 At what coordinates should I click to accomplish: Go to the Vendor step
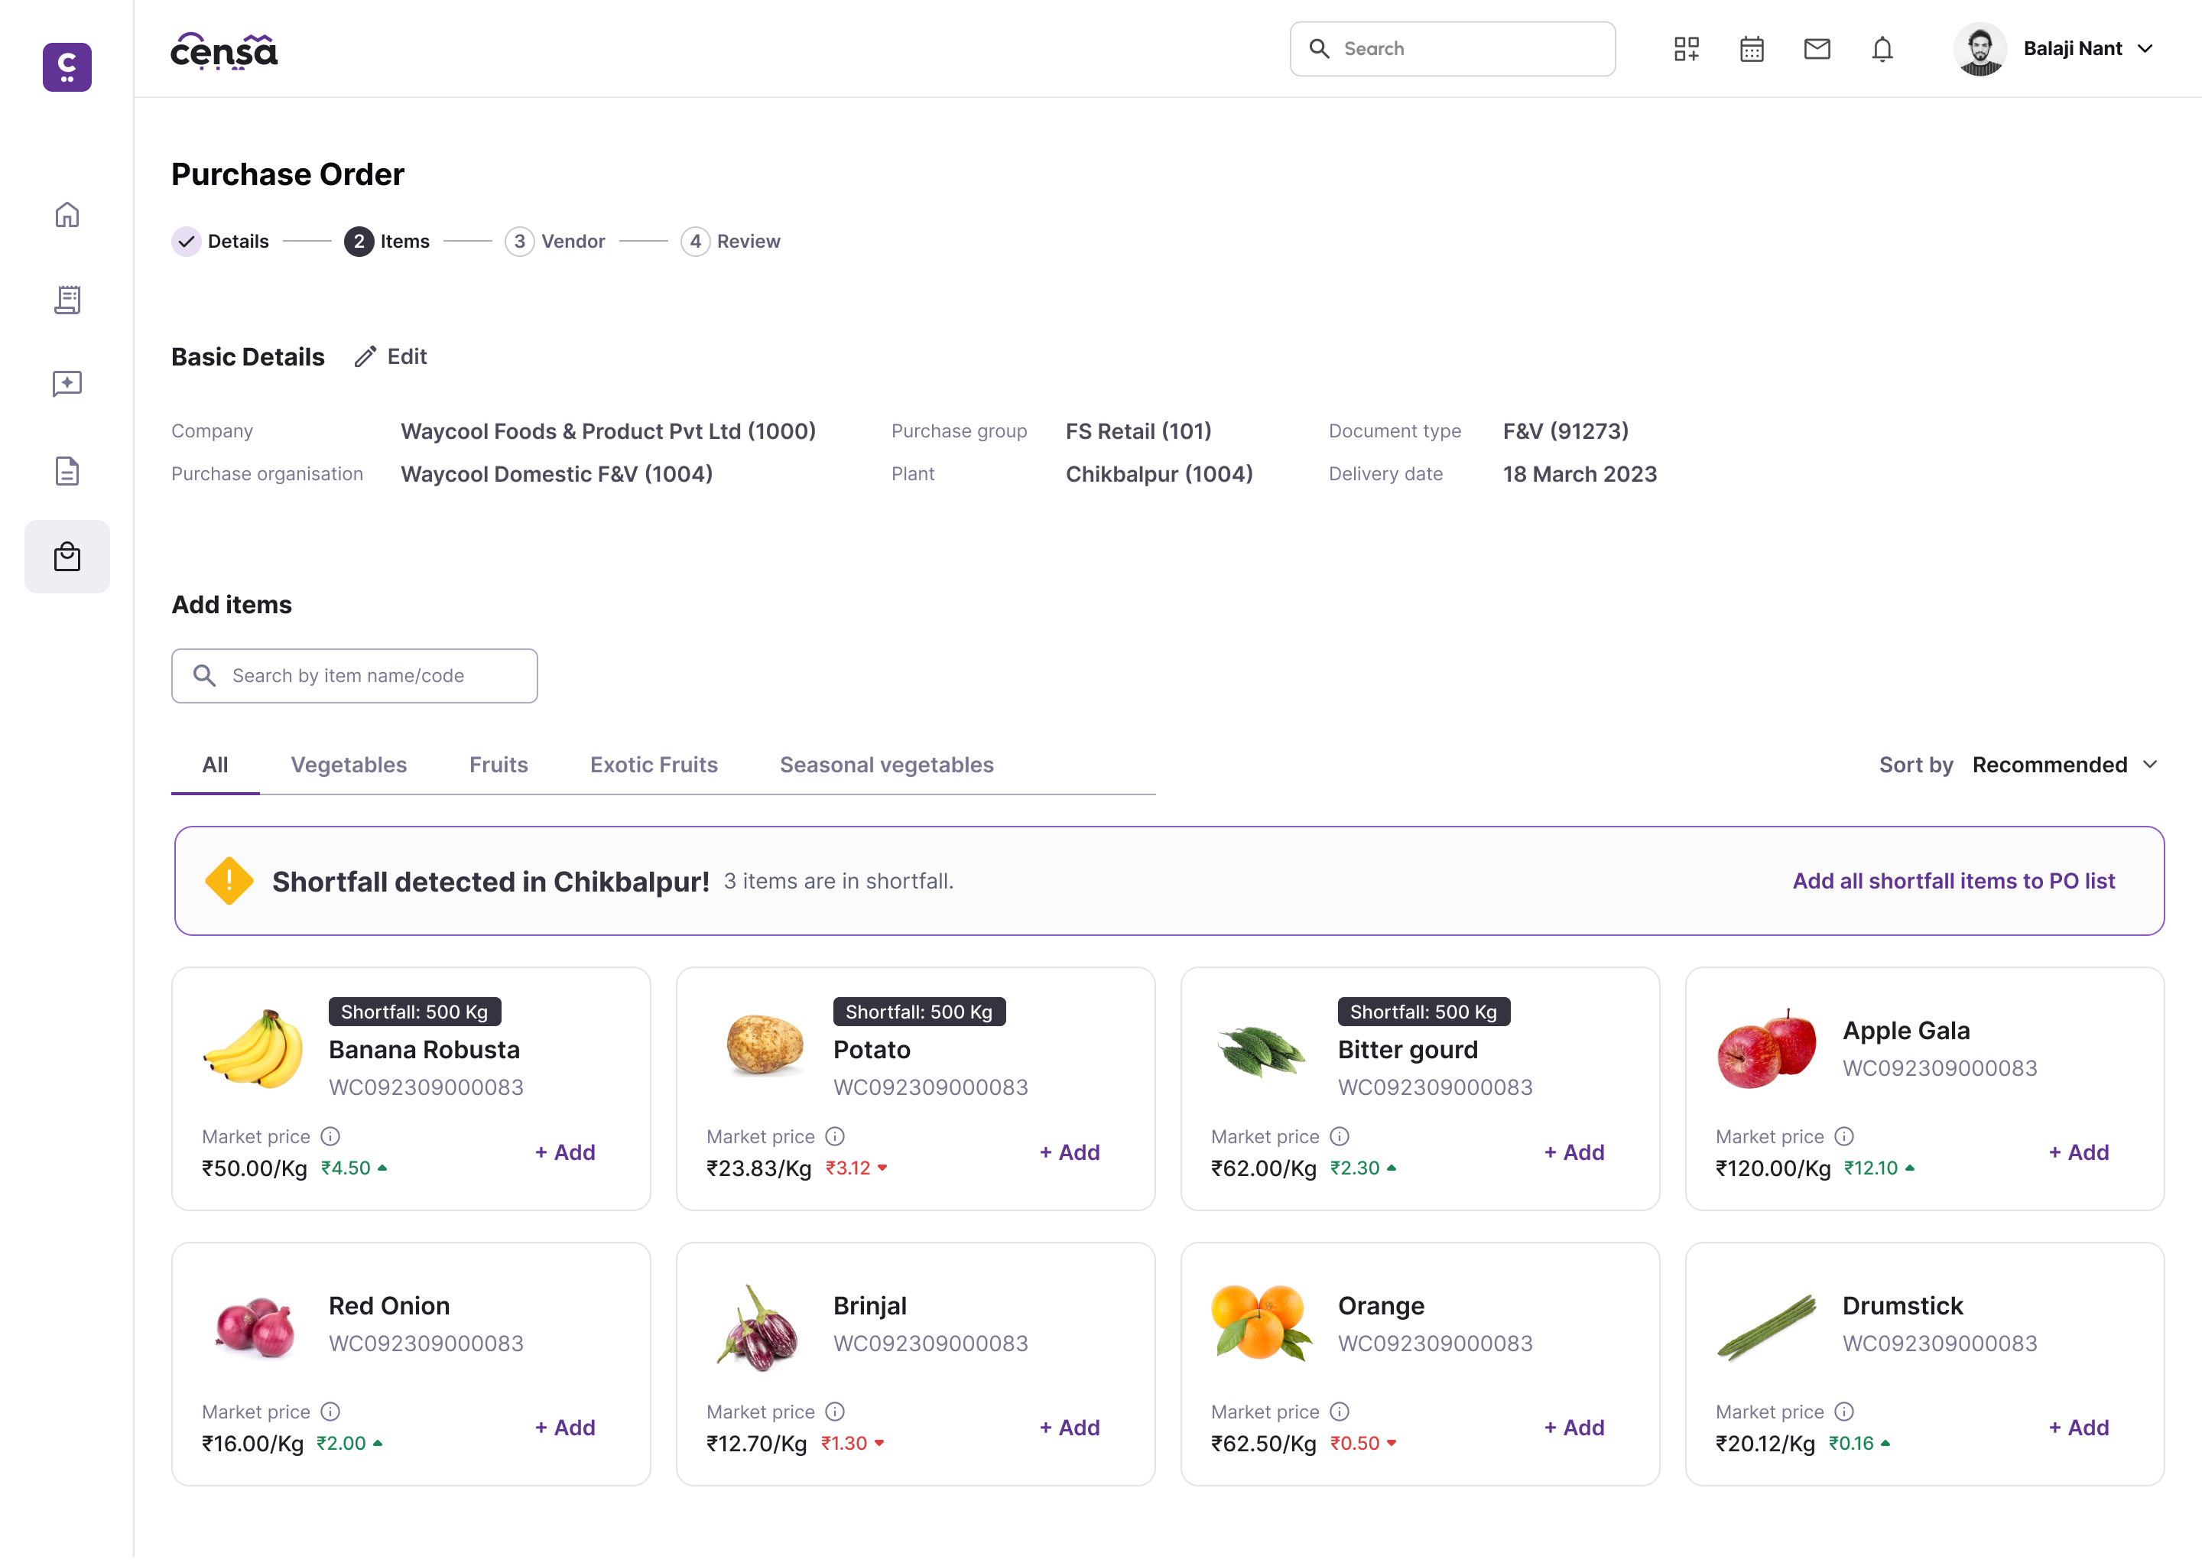click(x=555, y=241)
